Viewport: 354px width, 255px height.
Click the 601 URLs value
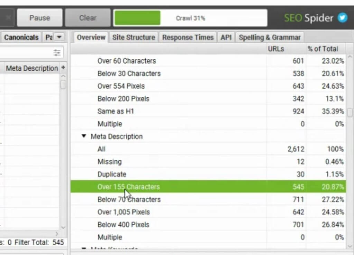pyautogui.click(x=298, y=61)
